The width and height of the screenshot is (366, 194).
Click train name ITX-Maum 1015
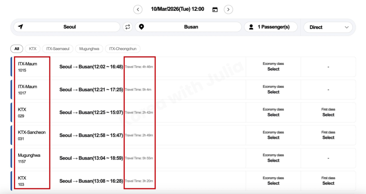click(x=27, y=67)
